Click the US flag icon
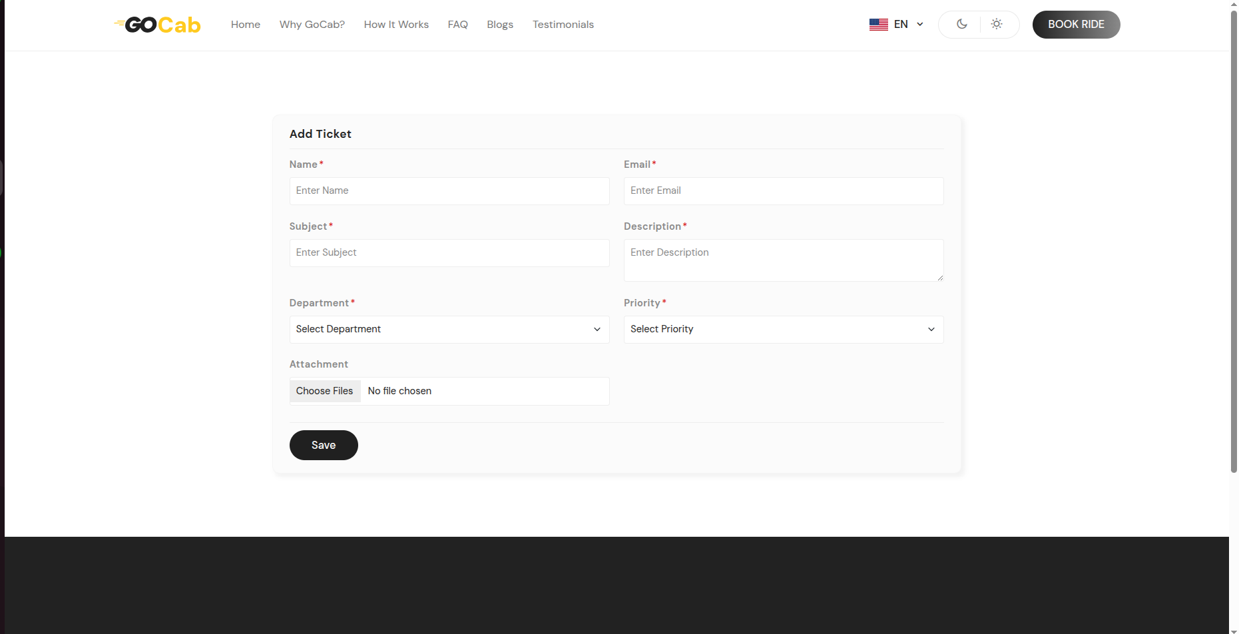 [878, 25]
